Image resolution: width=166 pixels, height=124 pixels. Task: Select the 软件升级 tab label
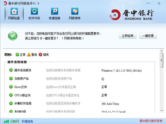click(x=34, y=18)
